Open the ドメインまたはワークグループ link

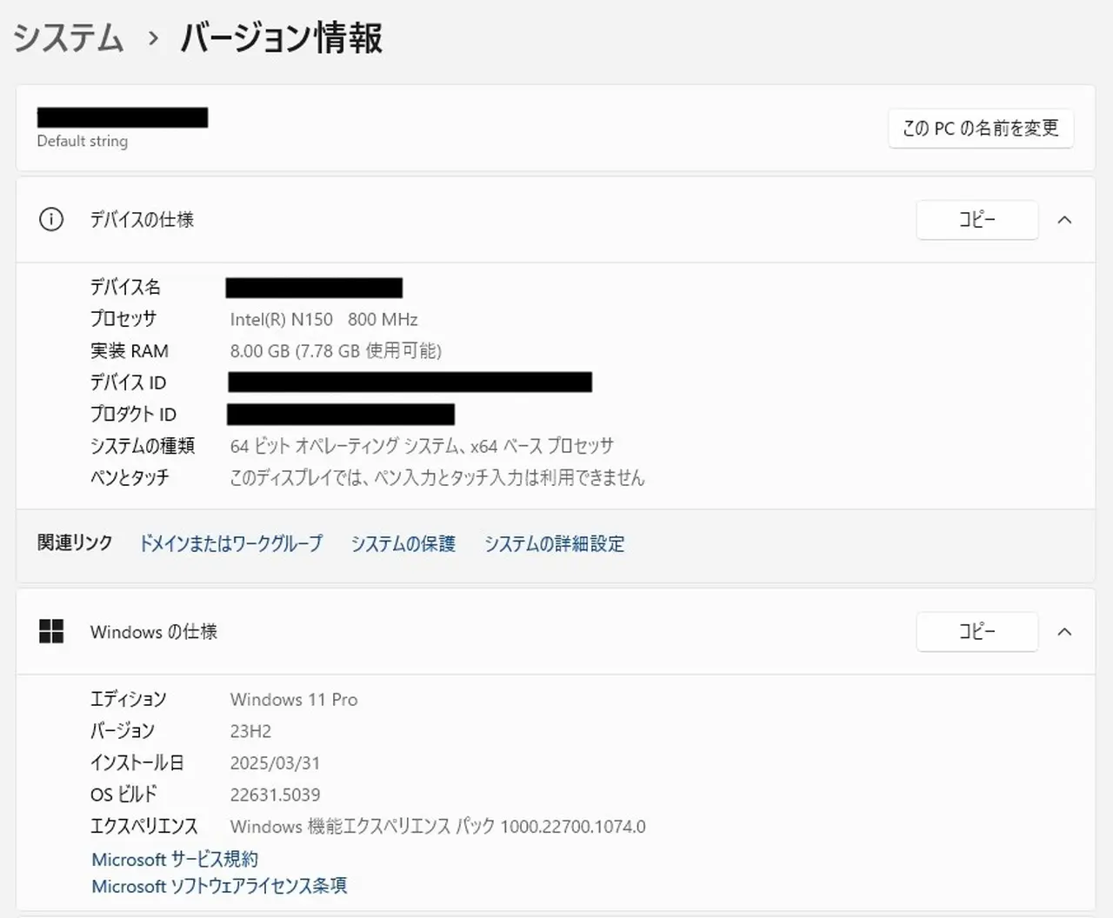(x=231, y=544)
